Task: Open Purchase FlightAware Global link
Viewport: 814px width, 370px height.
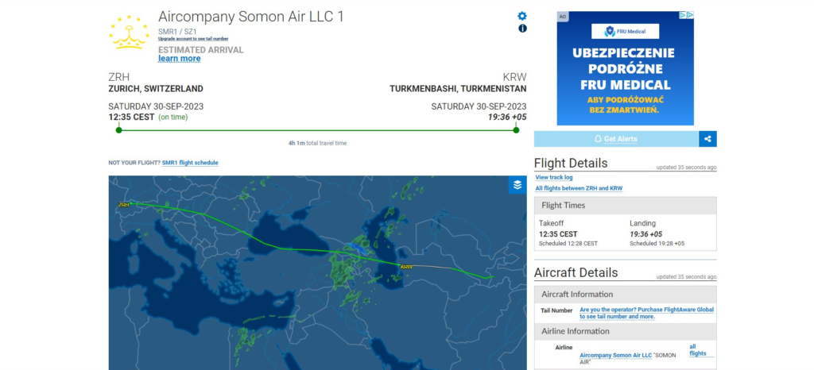Action: (x=647, y=313)
